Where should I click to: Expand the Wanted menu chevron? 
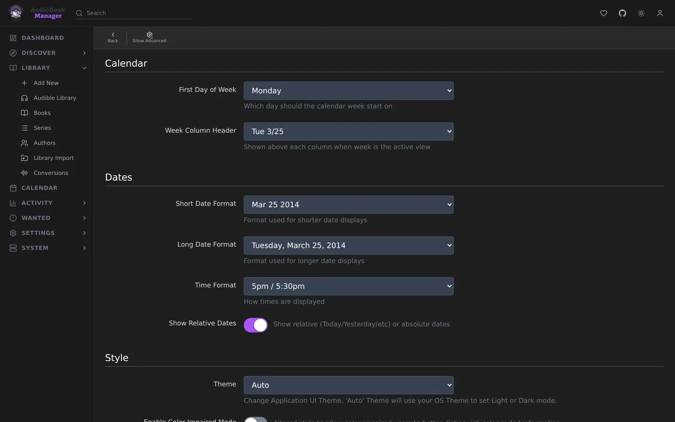tap(84, 218)
